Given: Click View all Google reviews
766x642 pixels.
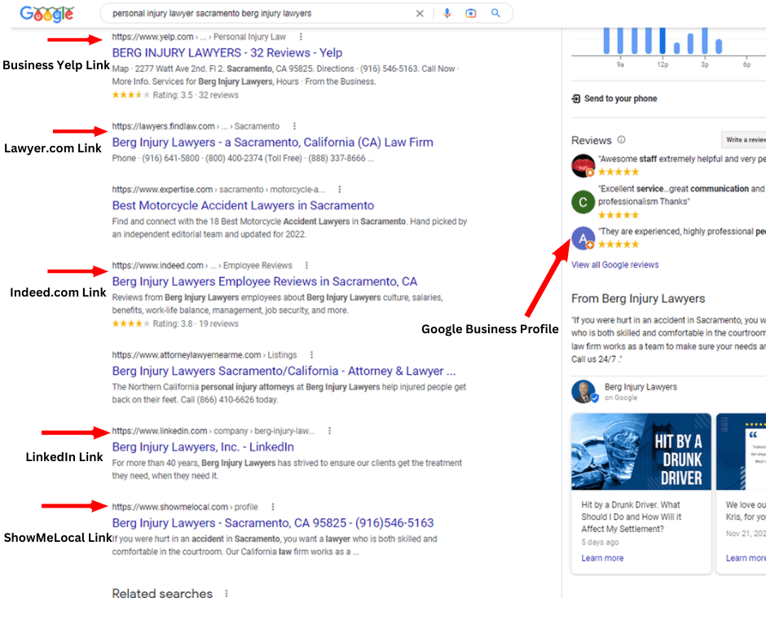Looking at the screenshot, I should [x=615, y=265].
